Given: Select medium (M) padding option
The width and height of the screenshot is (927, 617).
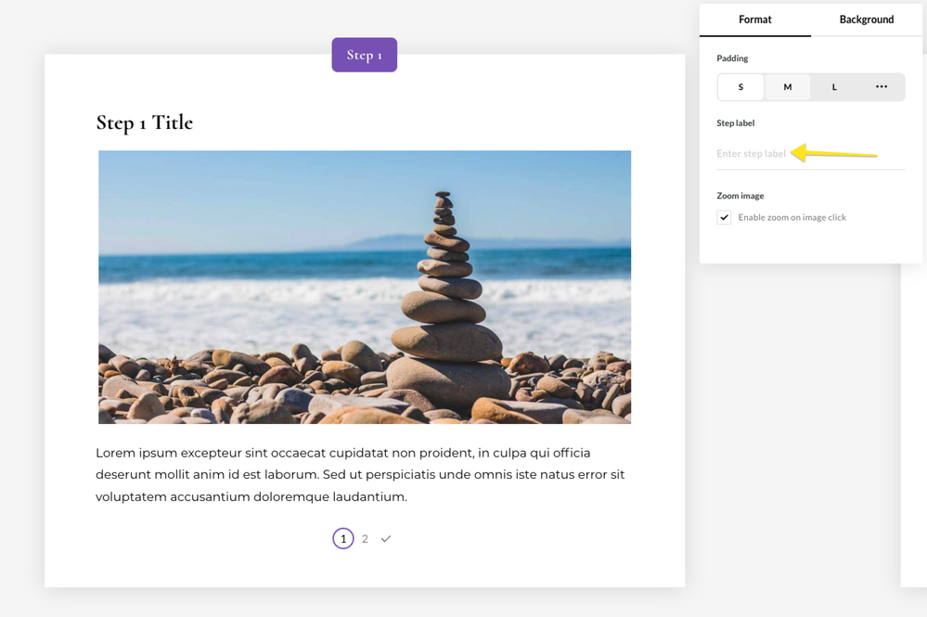Looking at the screenshot, I should point(788,87).
